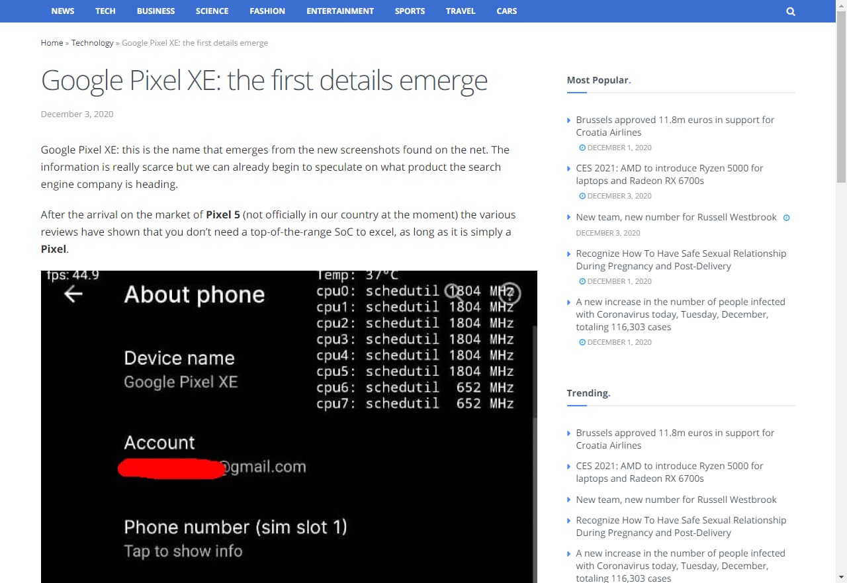Click bold Pixel 5 text in article
Screen dimensions: 847x583
(223, 215)
